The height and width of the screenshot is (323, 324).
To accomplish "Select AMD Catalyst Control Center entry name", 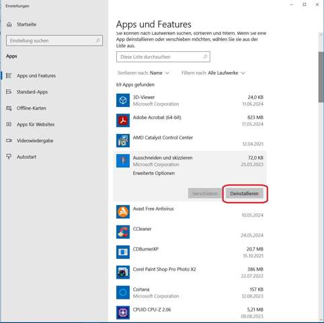I will pos(163,137).
